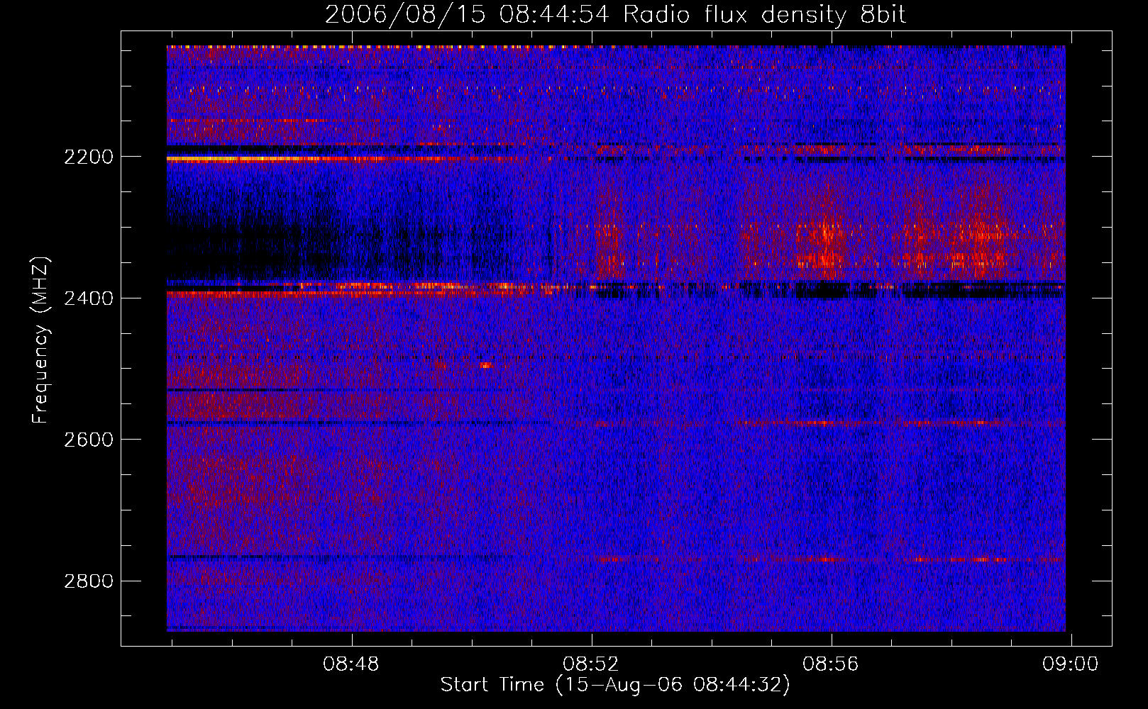Select the 2200 frequency axis label
This screenshot has height=709, width=1148.
[x=89, y=157]
